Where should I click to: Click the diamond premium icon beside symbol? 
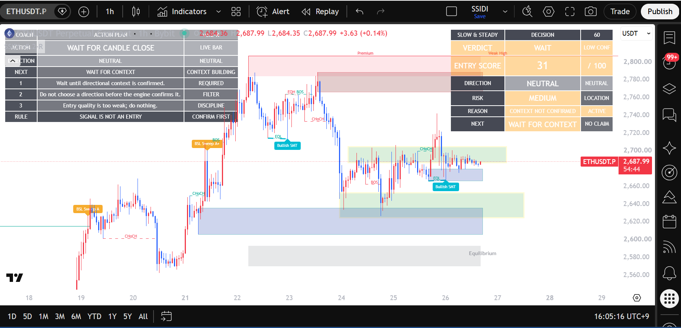pos(62,12)
